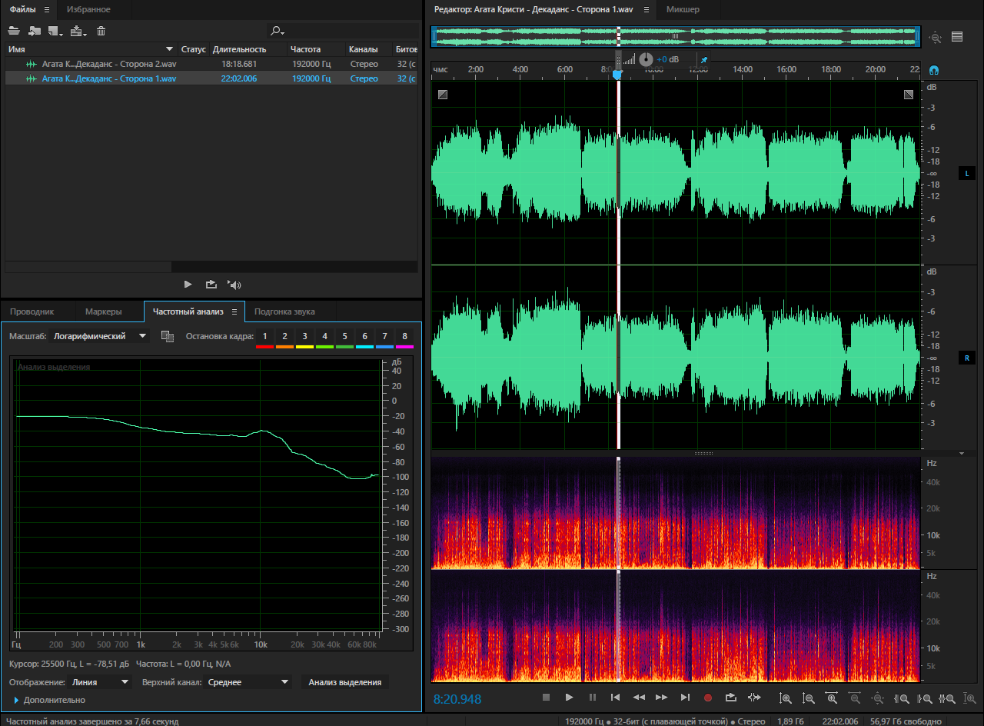The height and width of the screenshot is (726, 984).
Task: Click the Open File folder icon
Action: tap(14, 32)
